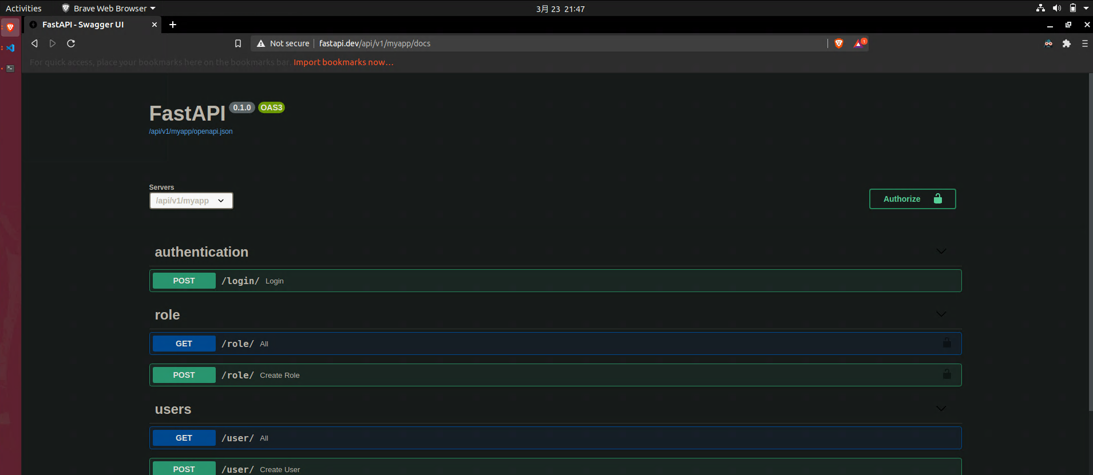Click the Authorize button
Image resolution: width=1093 pixels, height=475 pixels.
(913, 199)
